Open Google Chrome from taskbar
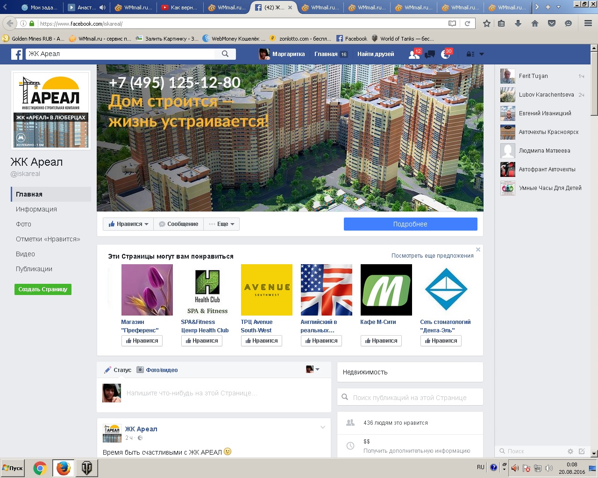Image resolution: width=598 pixels, height=478 pixels. [x=40, y=468]
